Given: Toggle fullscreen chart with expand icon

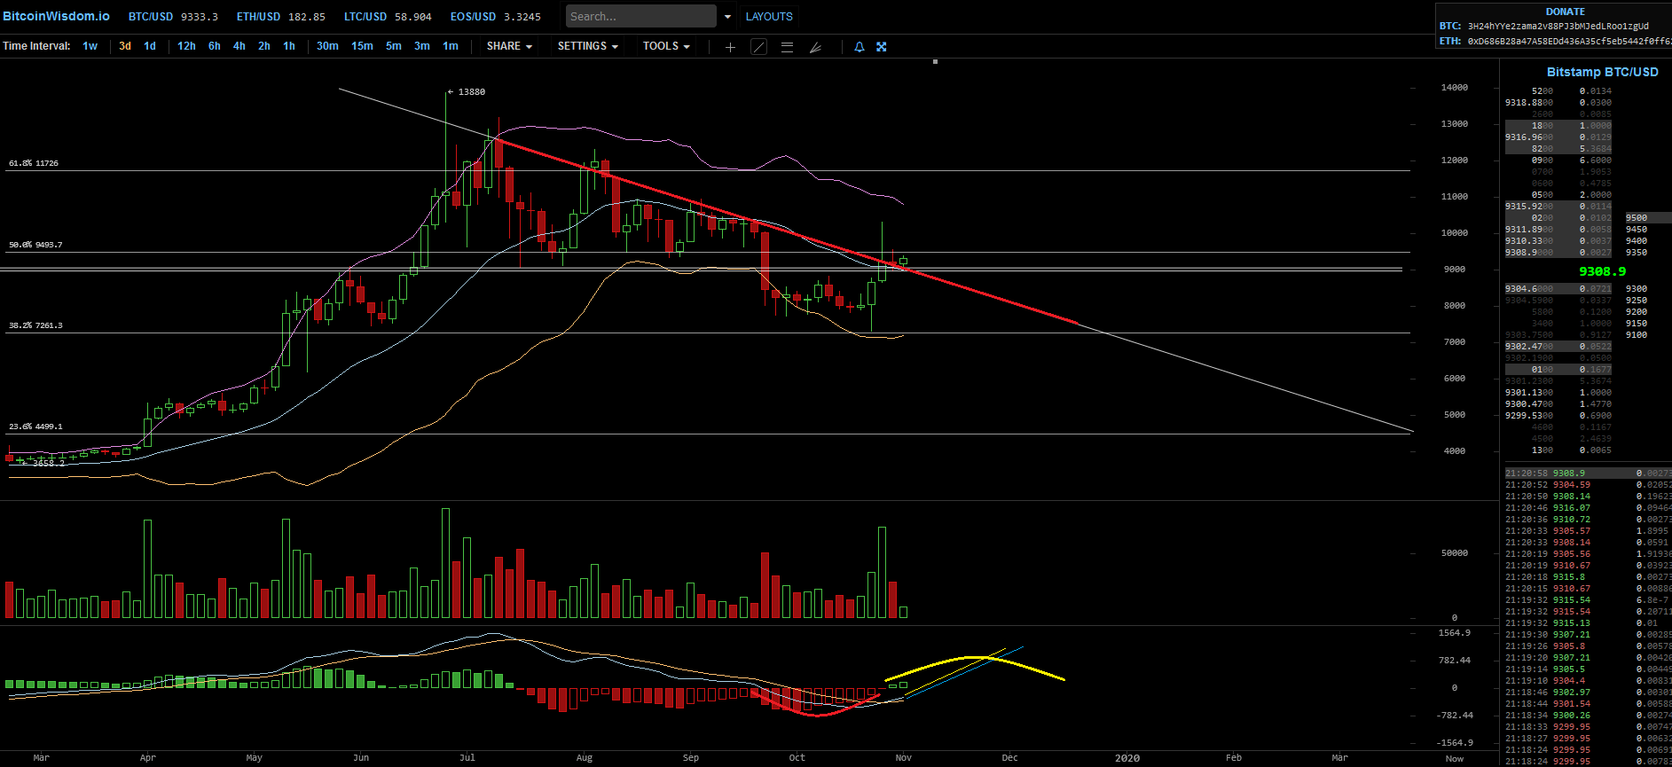Looking at the screenshot, I should click(x=882, y=47).
